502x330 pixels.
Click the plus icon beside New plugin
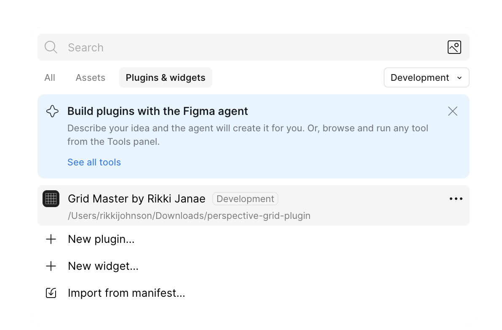tap(51, 239)
